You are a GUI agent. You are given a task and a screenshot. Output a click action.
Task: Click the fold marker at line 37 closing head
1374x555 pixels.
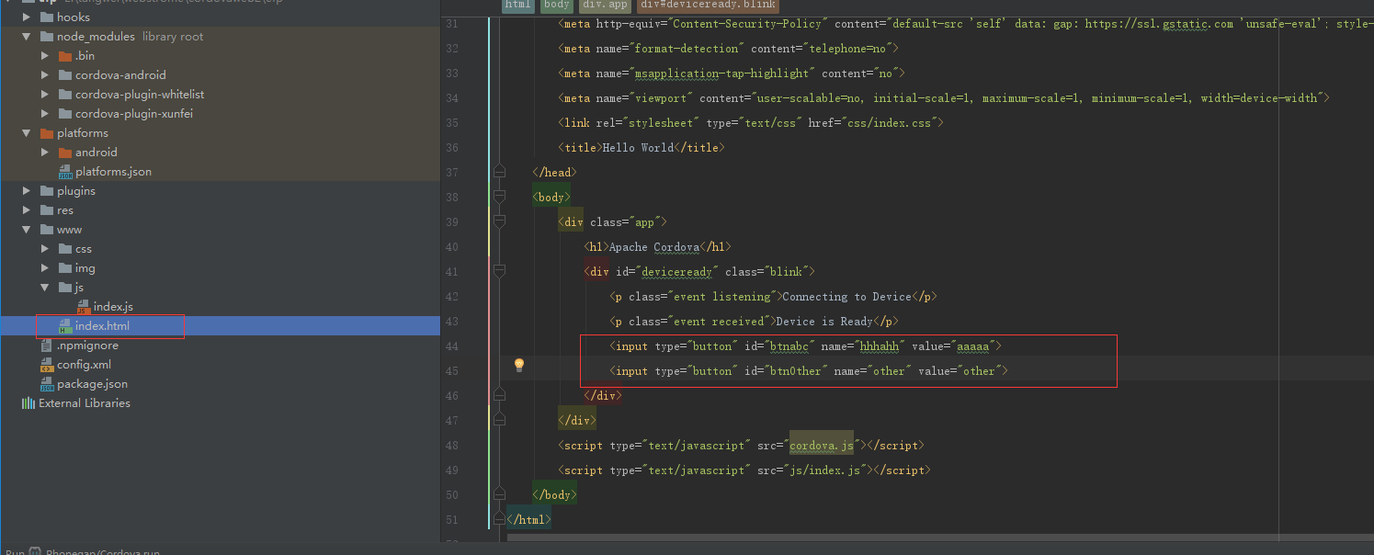499,172
